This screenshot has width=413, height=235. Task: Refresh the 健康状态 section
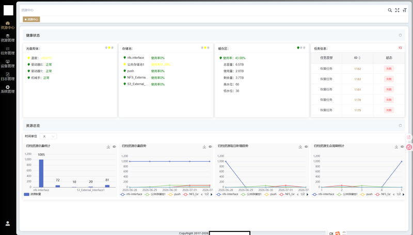[x=400, y=35]
